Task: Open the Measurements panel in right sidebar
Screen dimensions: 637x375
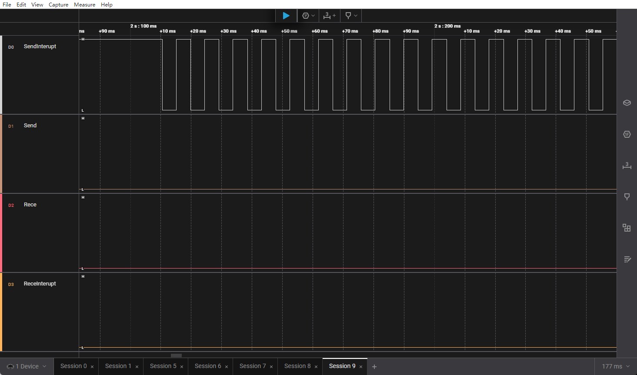Action: [627, 166]
